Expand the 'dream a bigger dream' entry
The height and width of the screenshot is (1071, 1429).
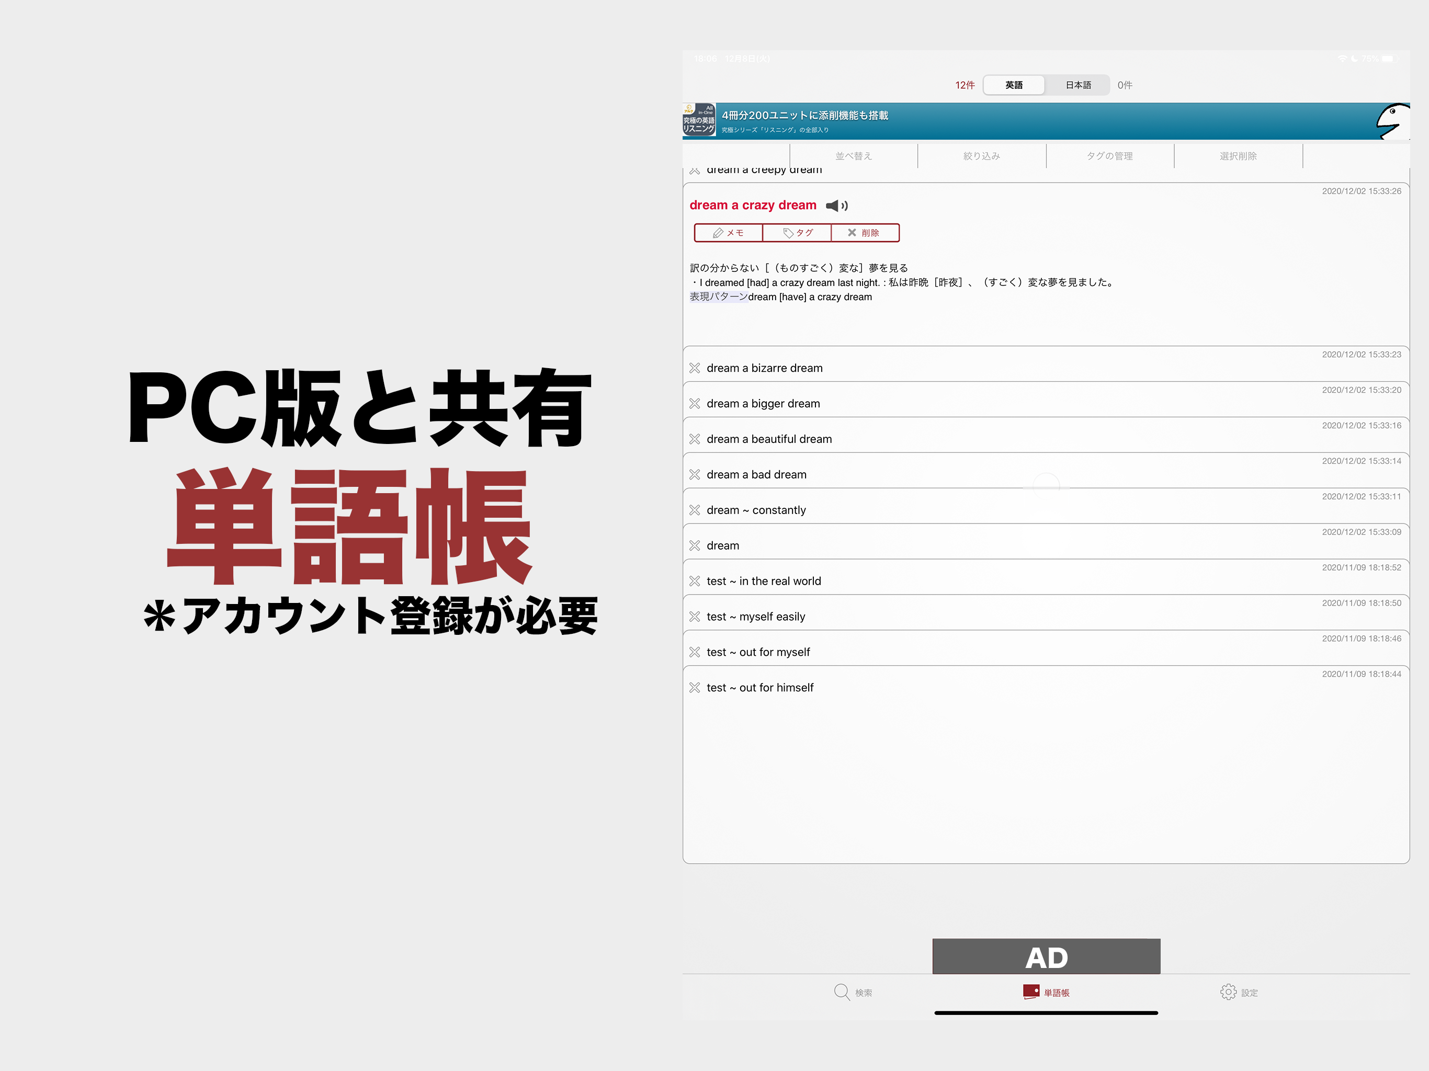click(764, 404)
